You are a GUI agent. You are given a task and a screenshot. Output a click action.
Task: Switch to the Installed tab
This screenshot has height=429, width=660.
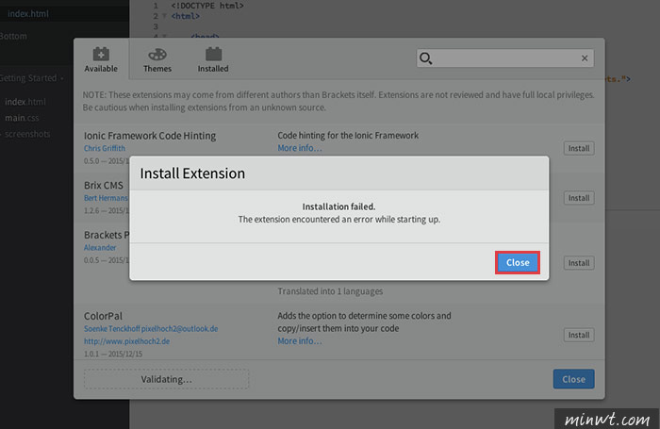tap(213, 59)
